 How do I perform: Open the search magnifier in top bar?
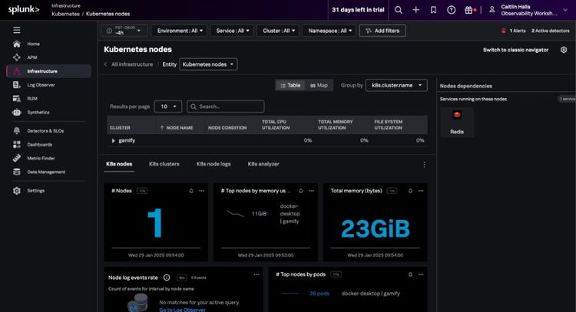click(x=398, y=10)
